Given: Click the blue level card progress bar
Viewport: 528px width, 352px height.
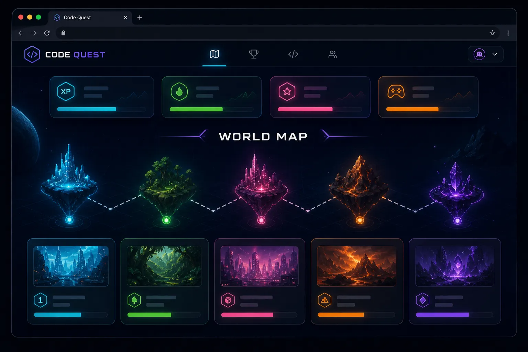Looking at the screenshot, I should point(70,315).
